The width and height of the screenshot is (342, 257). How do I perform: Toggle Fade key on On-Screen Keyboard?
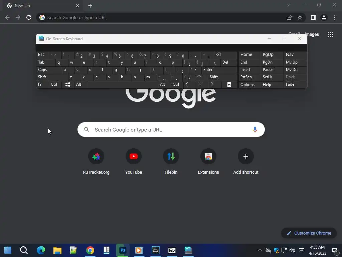[x=295, y=84]
